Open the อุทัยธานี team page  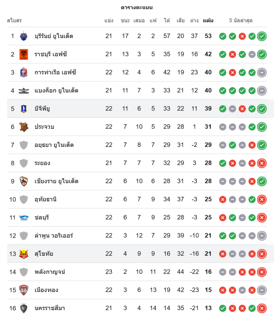point(45,199)
